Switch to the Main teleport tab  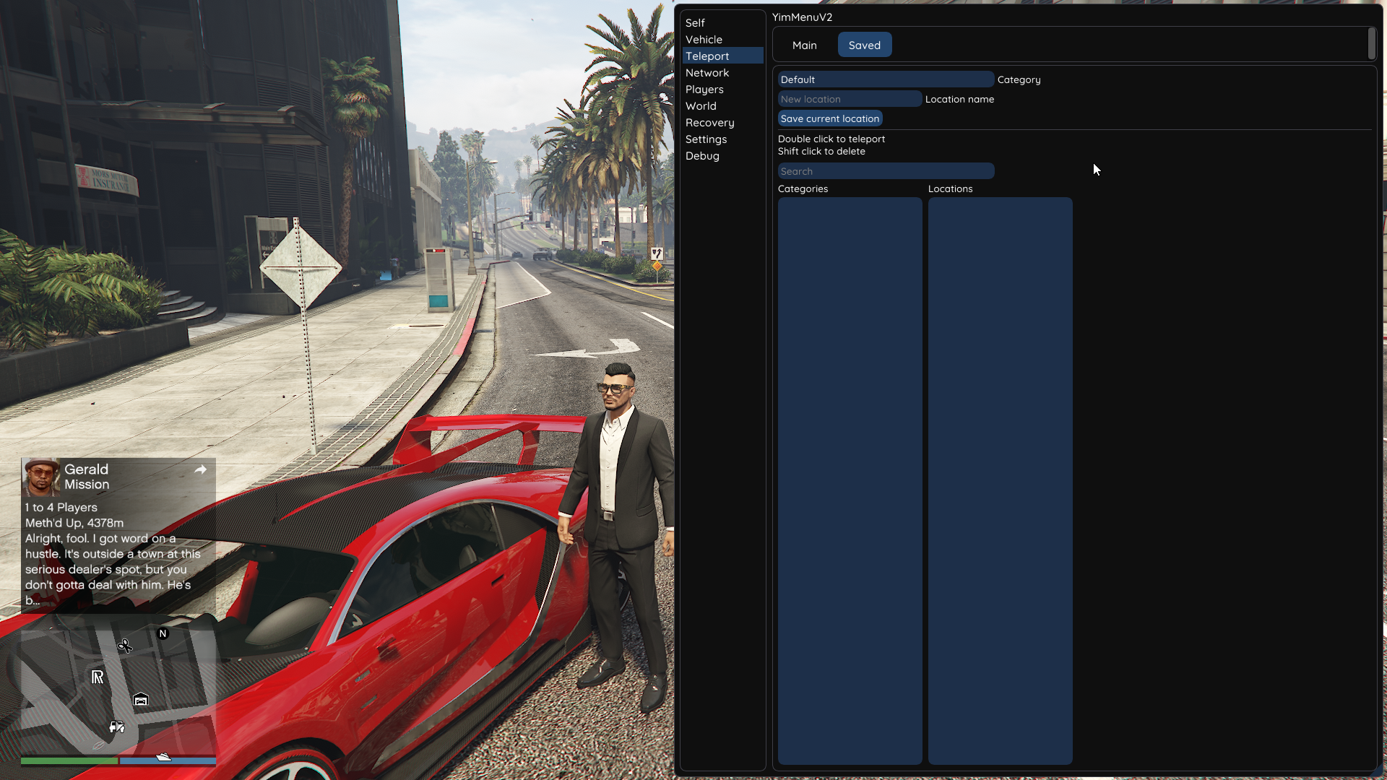(x=804, y=45)
